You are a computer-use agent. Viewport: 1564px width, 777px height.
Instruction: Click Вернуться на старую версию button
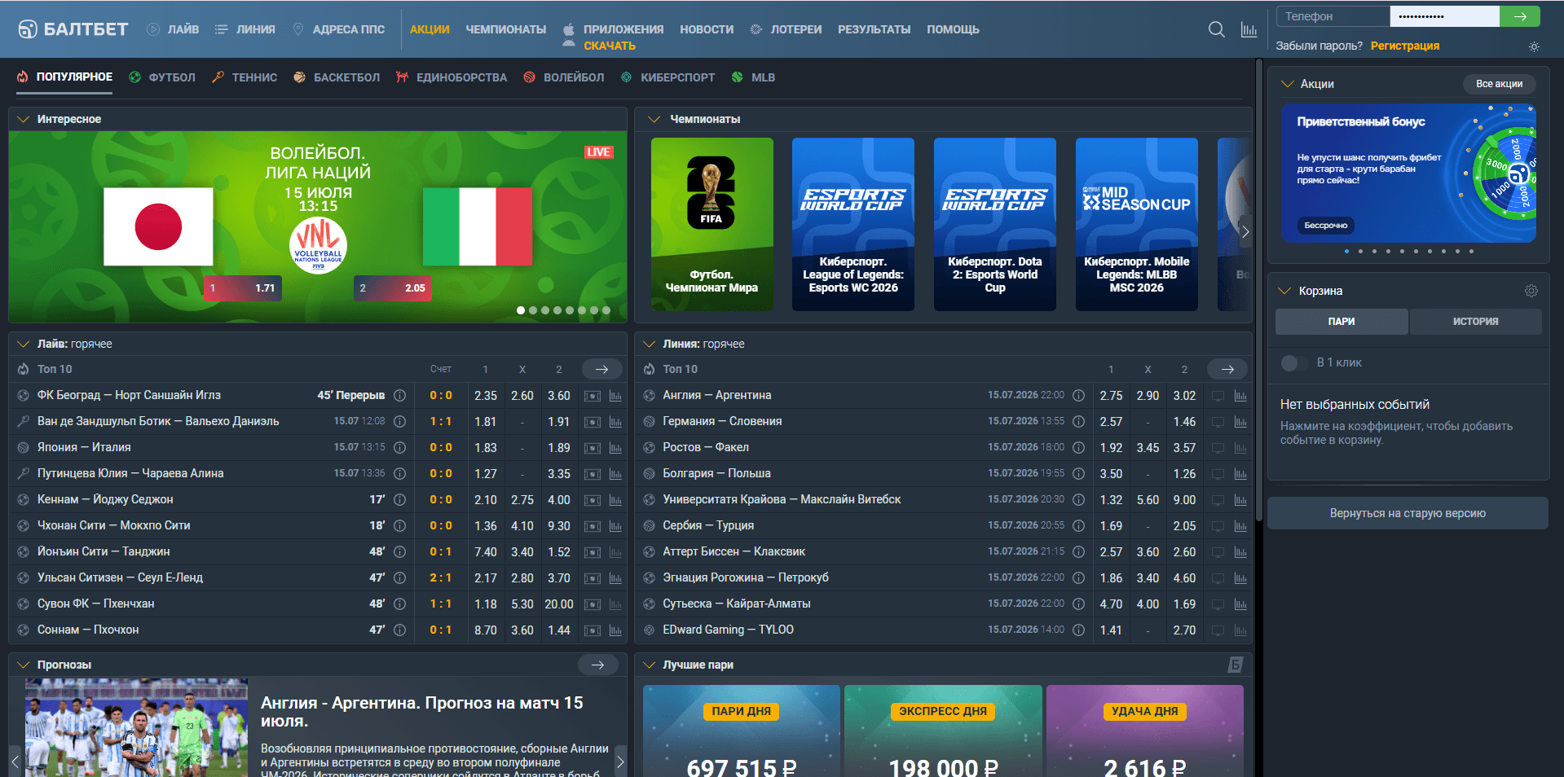click(x=1408, y=513)
